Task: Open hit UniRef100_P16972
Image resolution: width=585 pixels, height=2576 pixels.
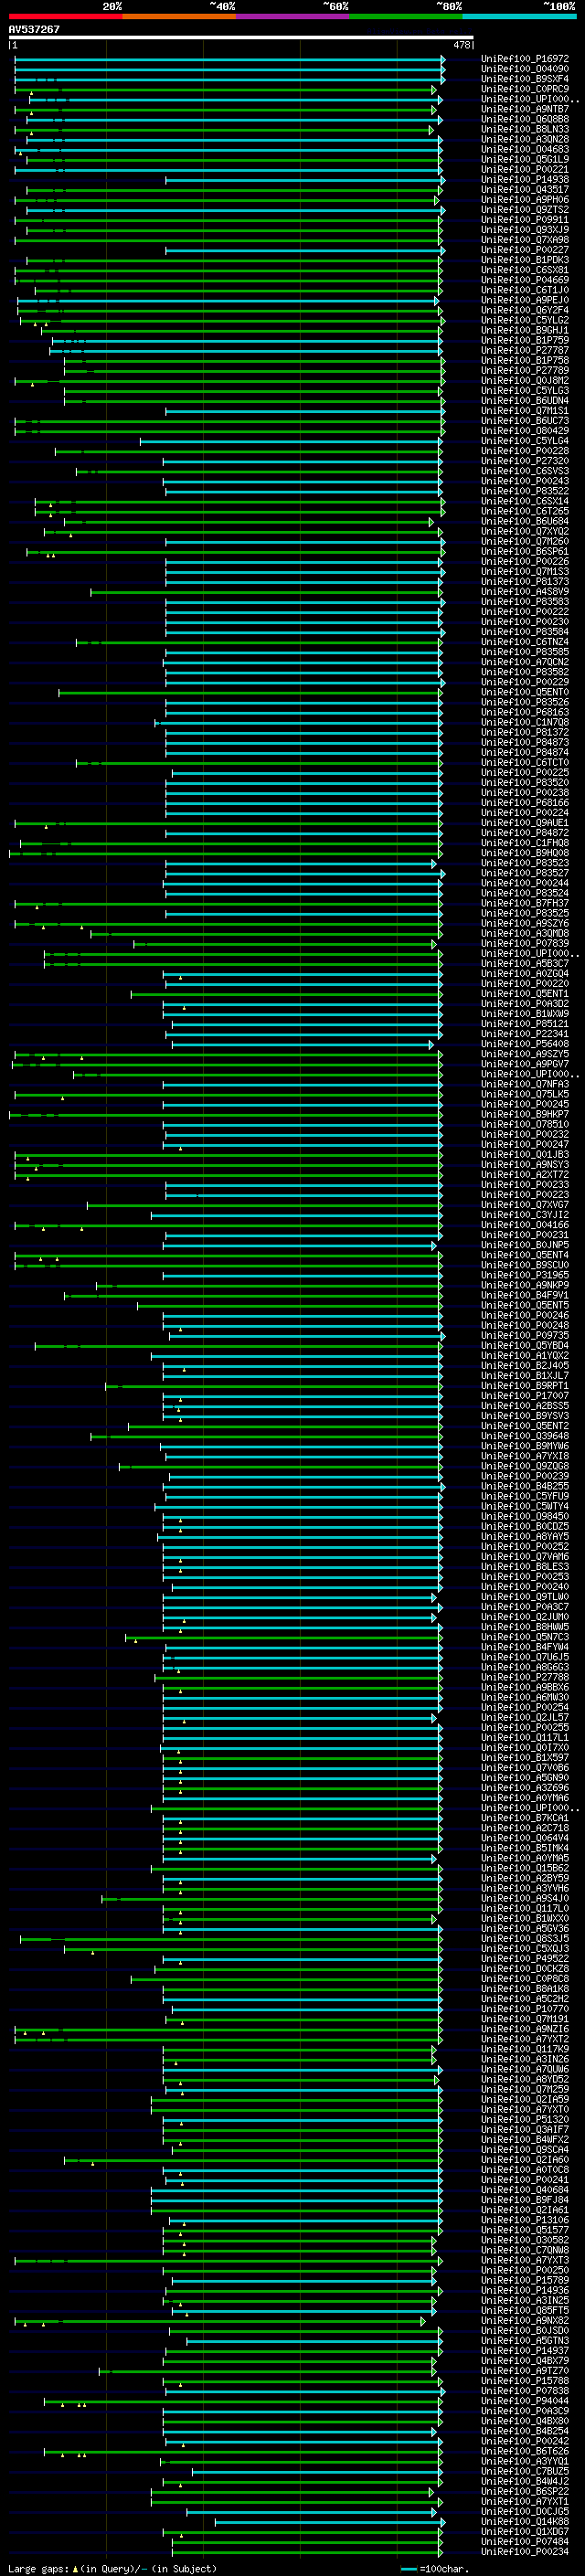Action: point(525,59)
